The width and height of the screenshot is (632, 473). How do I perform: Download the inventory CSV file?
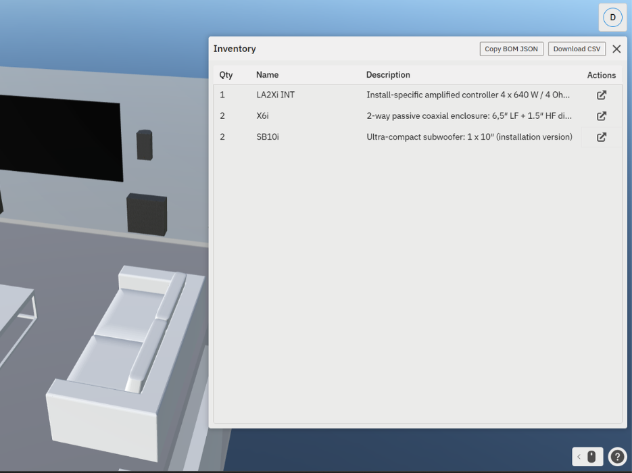577,49
